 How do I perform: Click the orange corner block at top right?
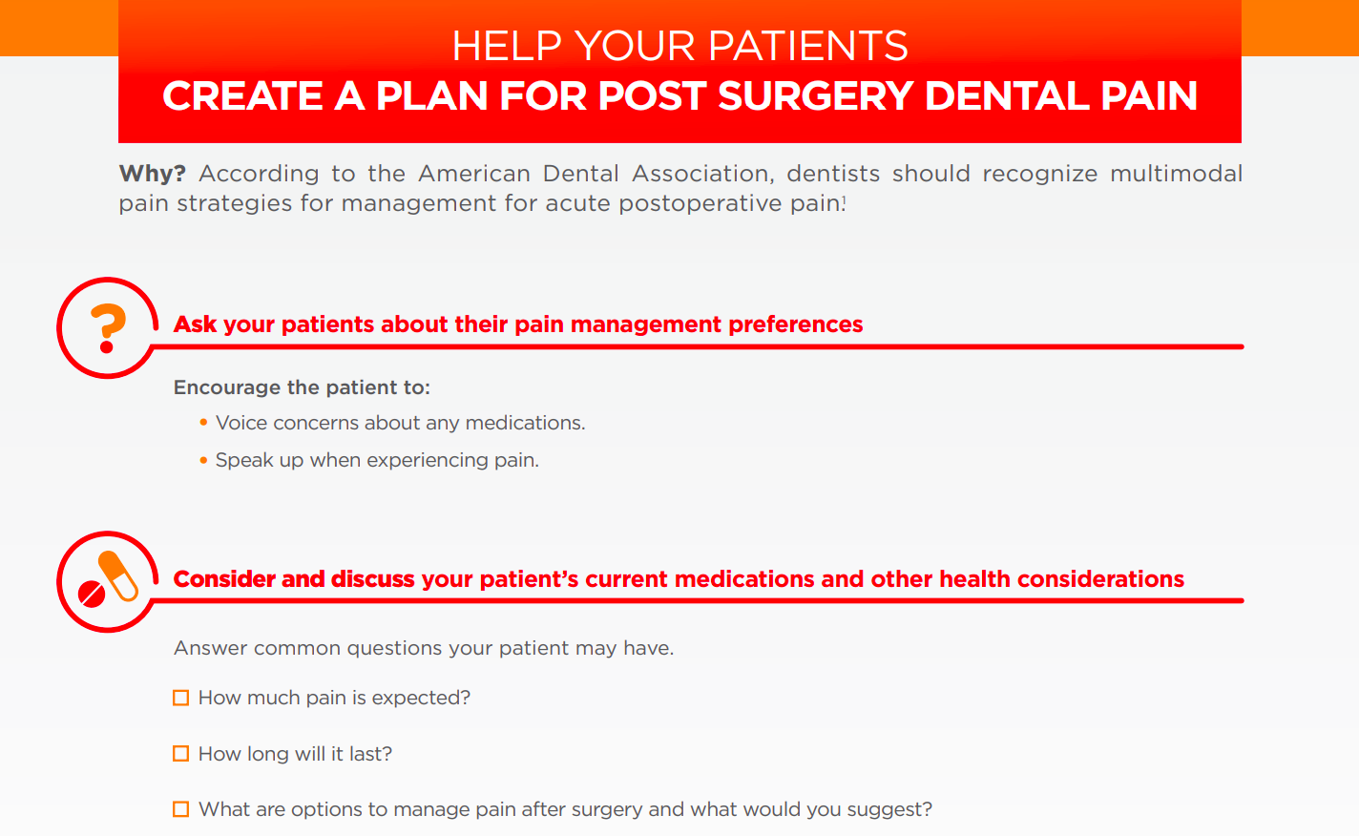point(1300,28)
